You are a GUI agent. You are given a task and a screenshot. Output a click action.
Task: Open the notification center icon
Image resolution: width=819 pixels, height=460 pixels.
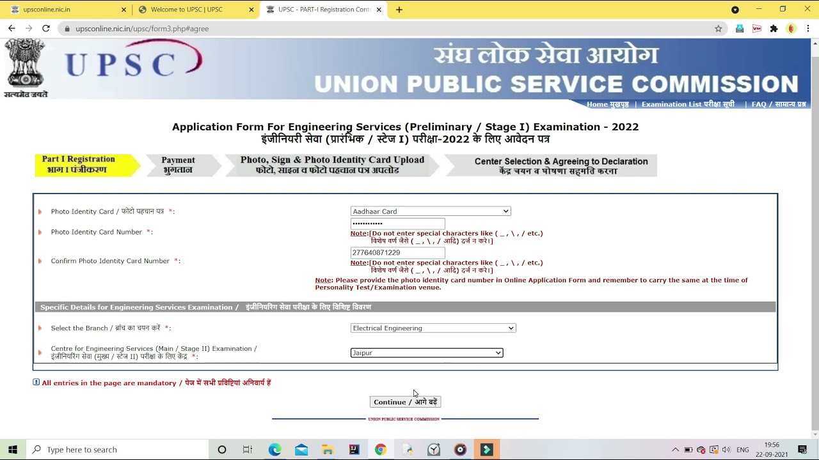click(x=802, y=449)
